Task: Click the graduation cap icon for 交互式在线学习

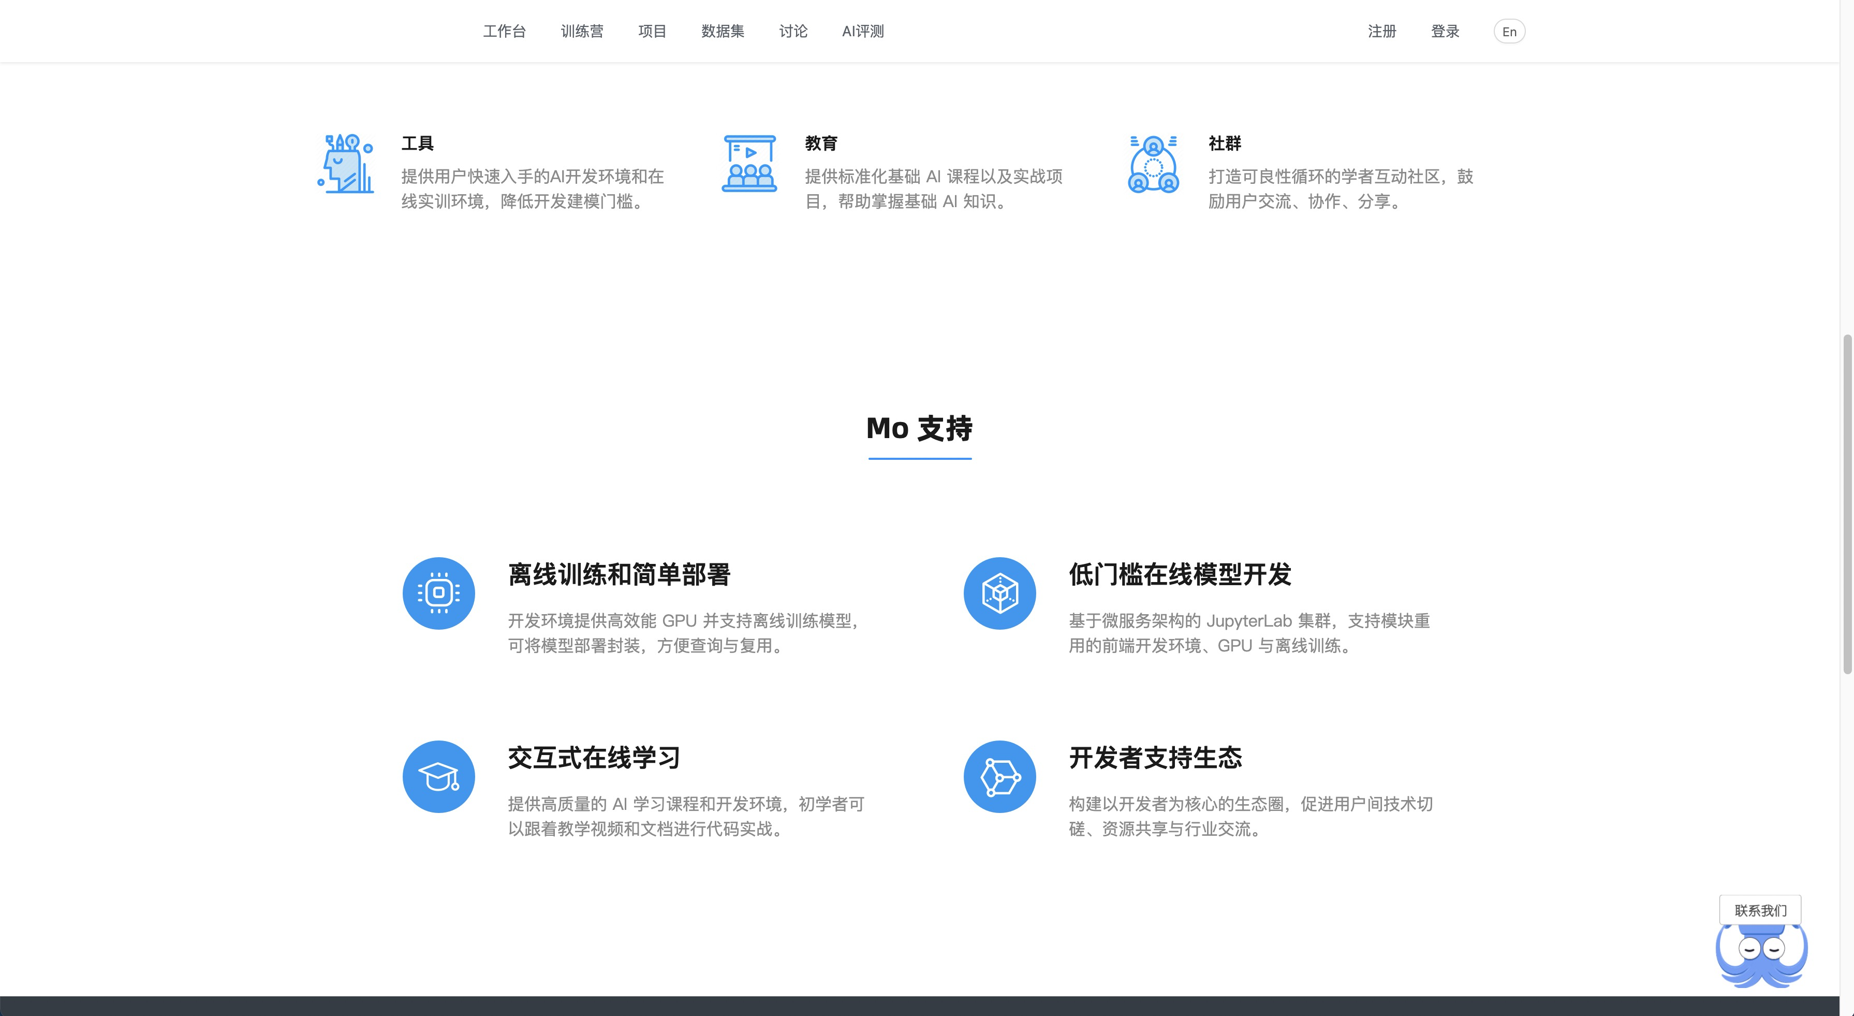Action: (x=438, y=777)
